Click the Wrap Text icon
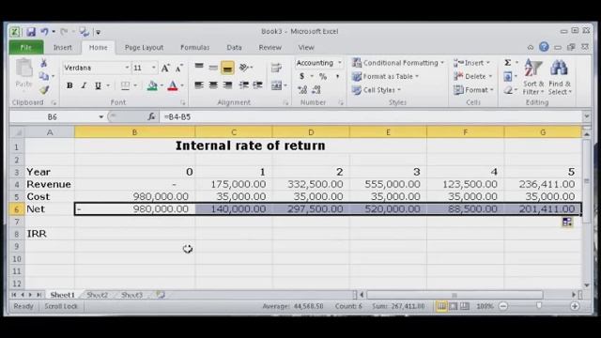 pos(276,68)
